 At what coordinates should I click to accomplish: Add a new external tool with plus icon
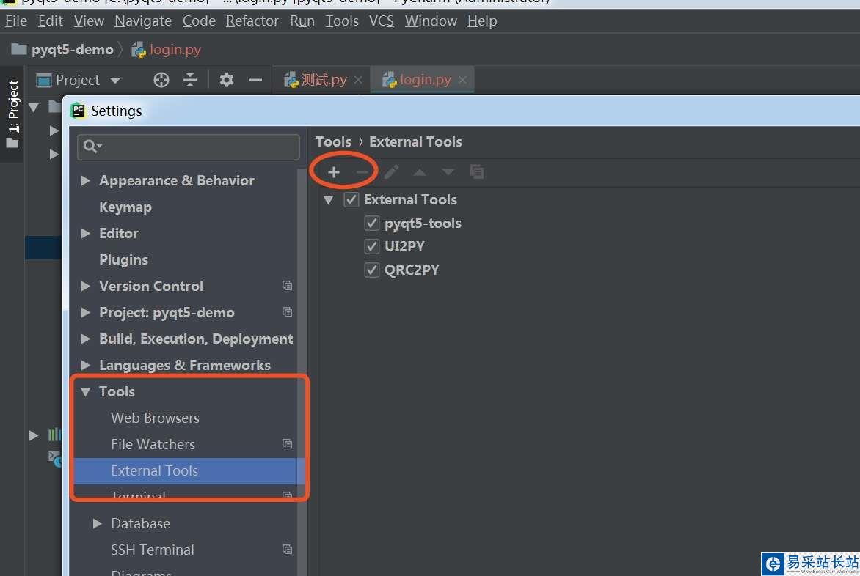coord(333,172)
